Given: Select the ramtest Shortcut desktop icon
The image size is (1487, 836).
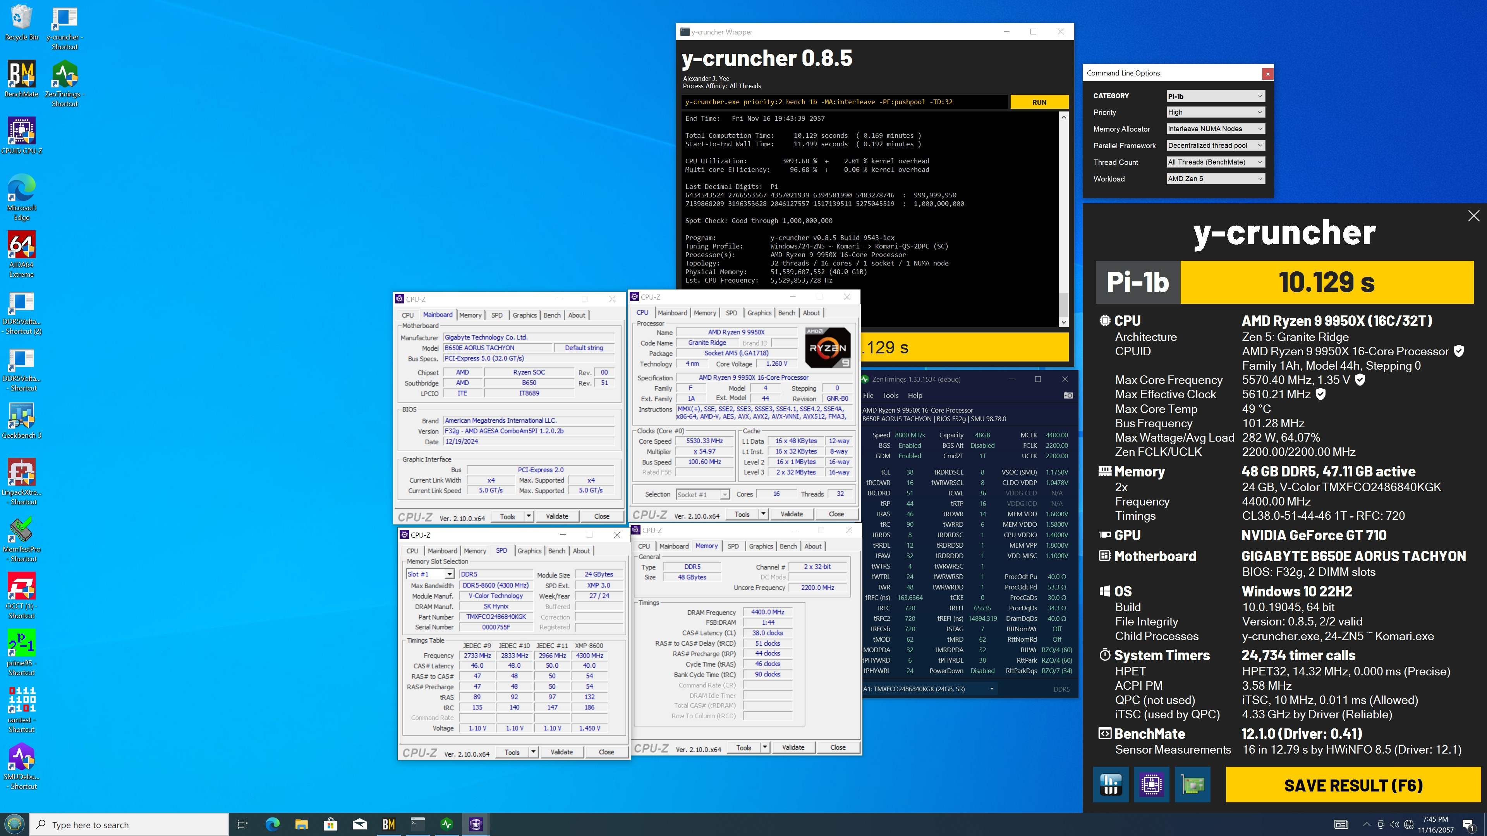Looking at the screenshot, I should point(21,709).
